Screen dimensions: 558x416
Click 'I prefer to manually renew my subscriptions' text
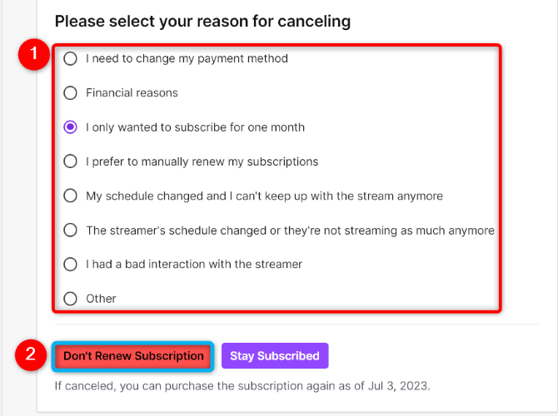pyautogui.click(x=202, y=161)
